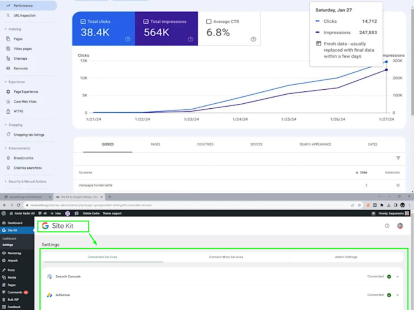Select Admin Settings tab

(346, 257)
